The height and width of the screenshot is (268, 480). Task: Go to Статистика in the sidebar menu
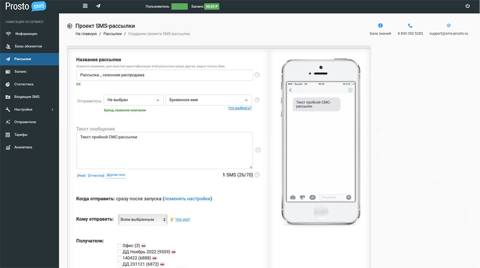click(24, 84)
